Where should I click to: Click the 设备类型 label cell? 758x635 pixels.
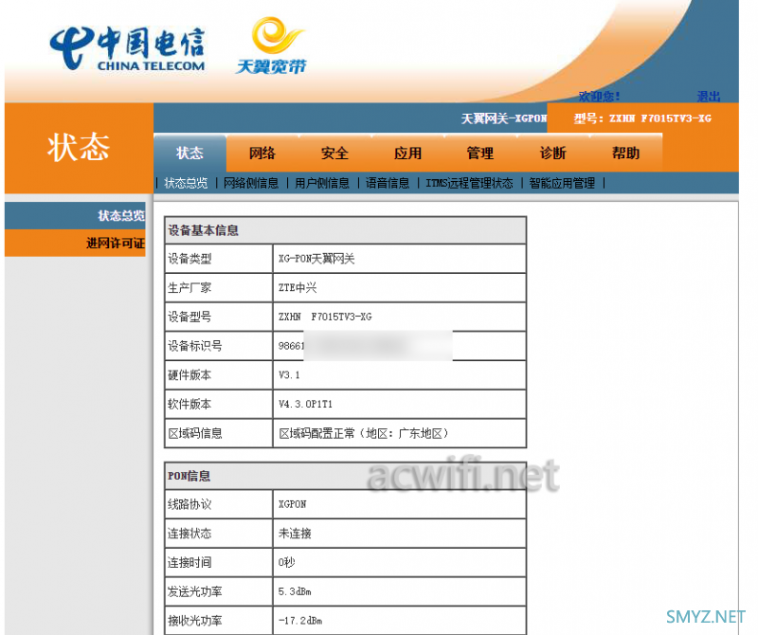219,259
